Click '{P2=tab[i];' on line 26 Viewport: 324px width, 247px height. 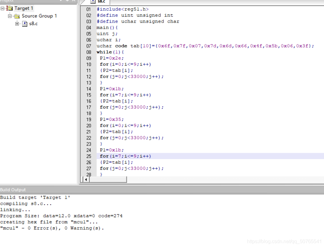116,163
